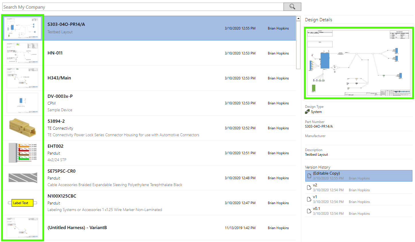Select the '53894-2' item title
The width and height of the screenshot is (415, 242).
click(56, 121)
